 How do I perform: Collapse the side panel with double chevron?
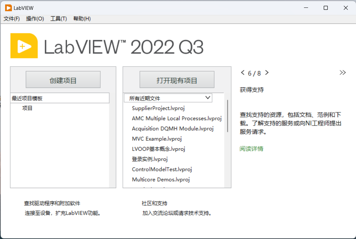pyautogui.click(x=342, y=73)
